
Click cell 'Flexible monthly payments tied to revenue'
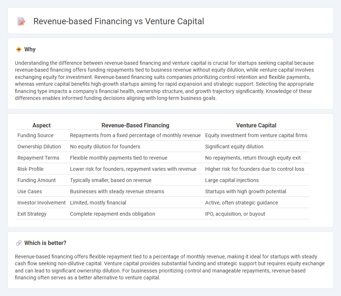pos(135,158)
